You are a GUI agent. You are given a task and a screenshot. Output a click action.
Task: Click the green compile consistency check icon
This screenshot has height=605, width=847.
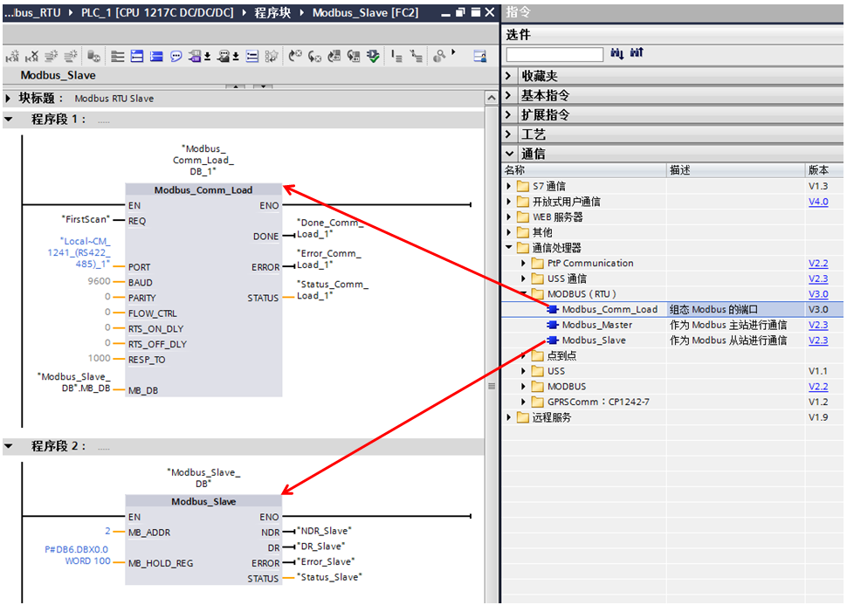click(x=372, y=55)
